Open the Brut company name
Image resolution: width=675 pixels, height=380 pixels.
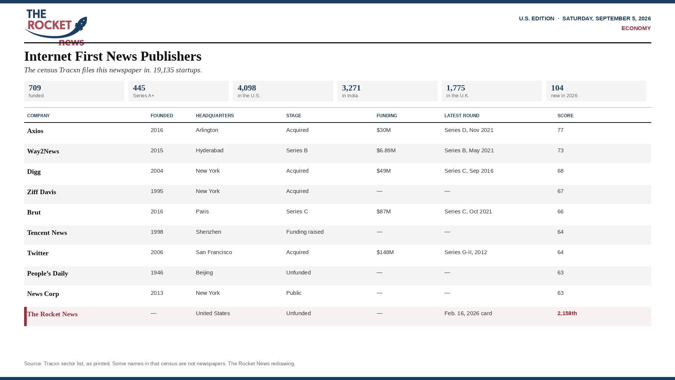(x=34, y=212)
